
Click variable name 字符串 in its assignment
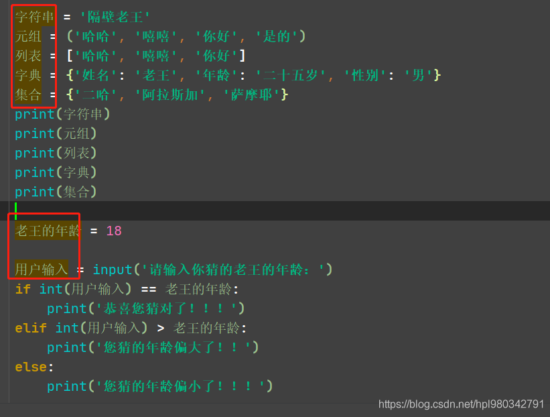34,17
